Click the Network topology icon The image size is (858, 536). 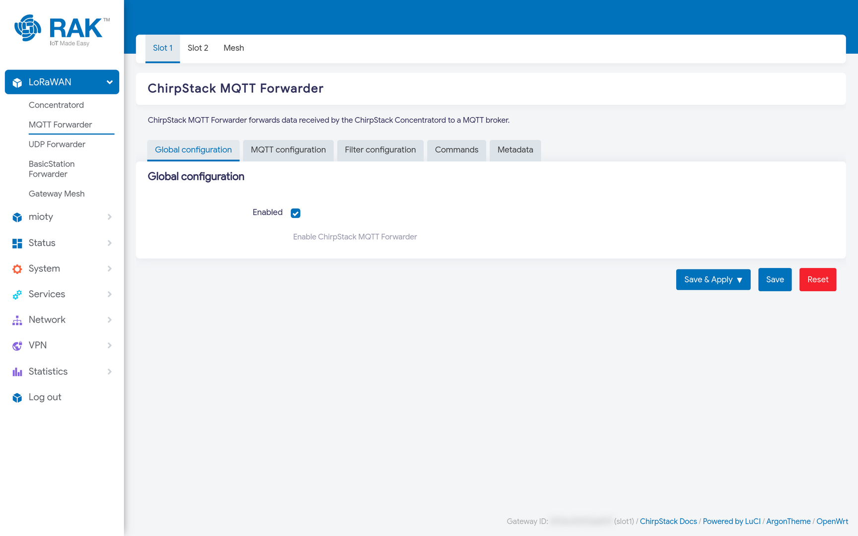tap(17, 320)
